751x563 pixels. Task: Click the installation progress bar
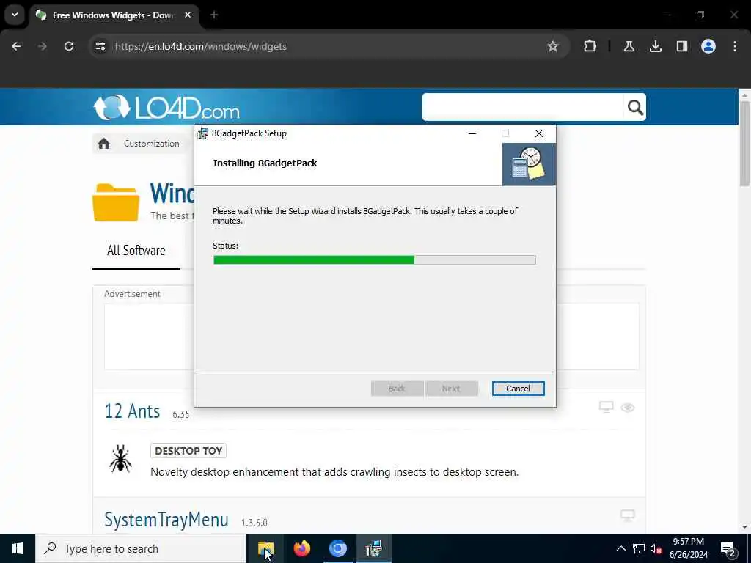tap(375, 260)
